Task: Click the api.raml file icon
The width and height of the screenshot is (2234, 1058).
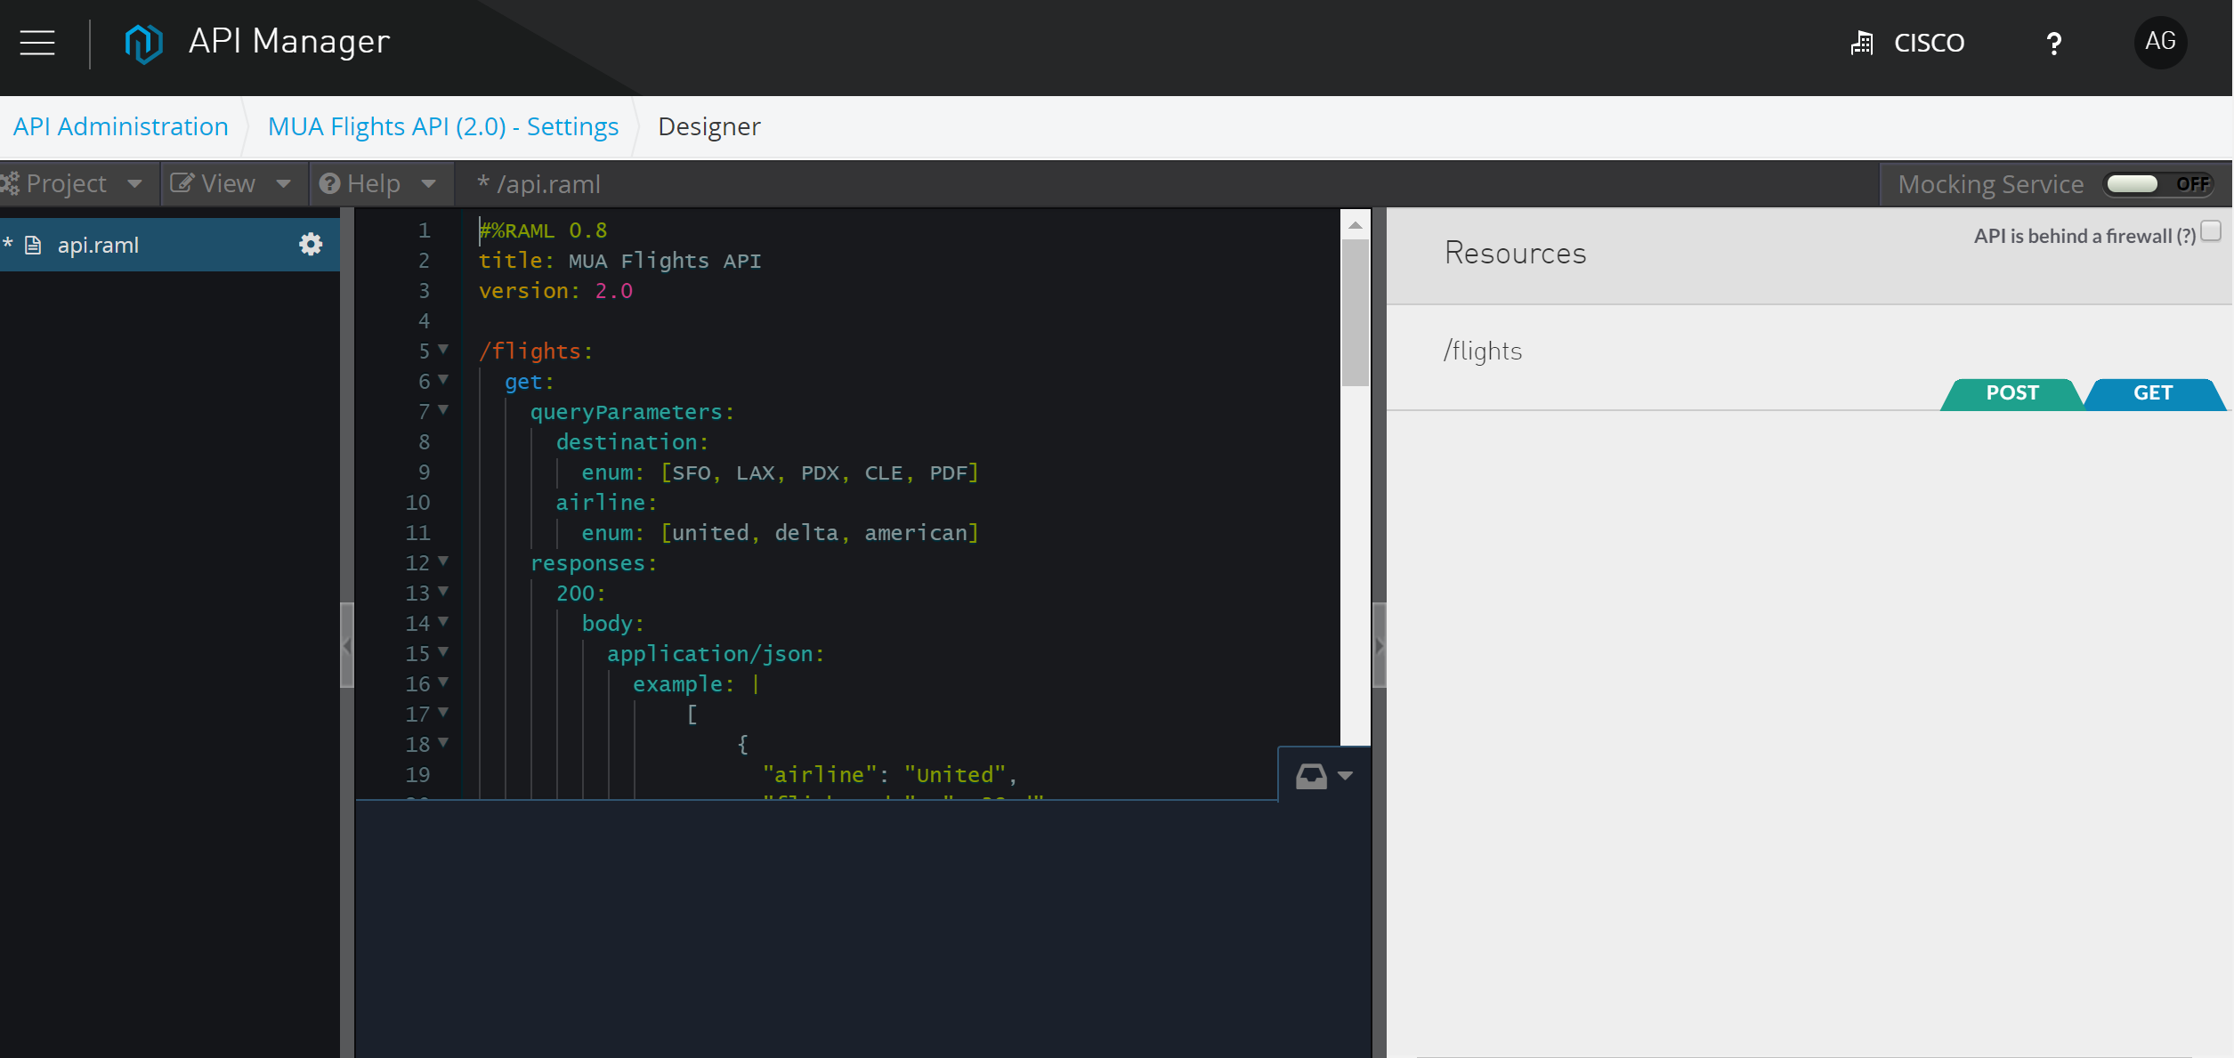Action: (x=34, y=246)
